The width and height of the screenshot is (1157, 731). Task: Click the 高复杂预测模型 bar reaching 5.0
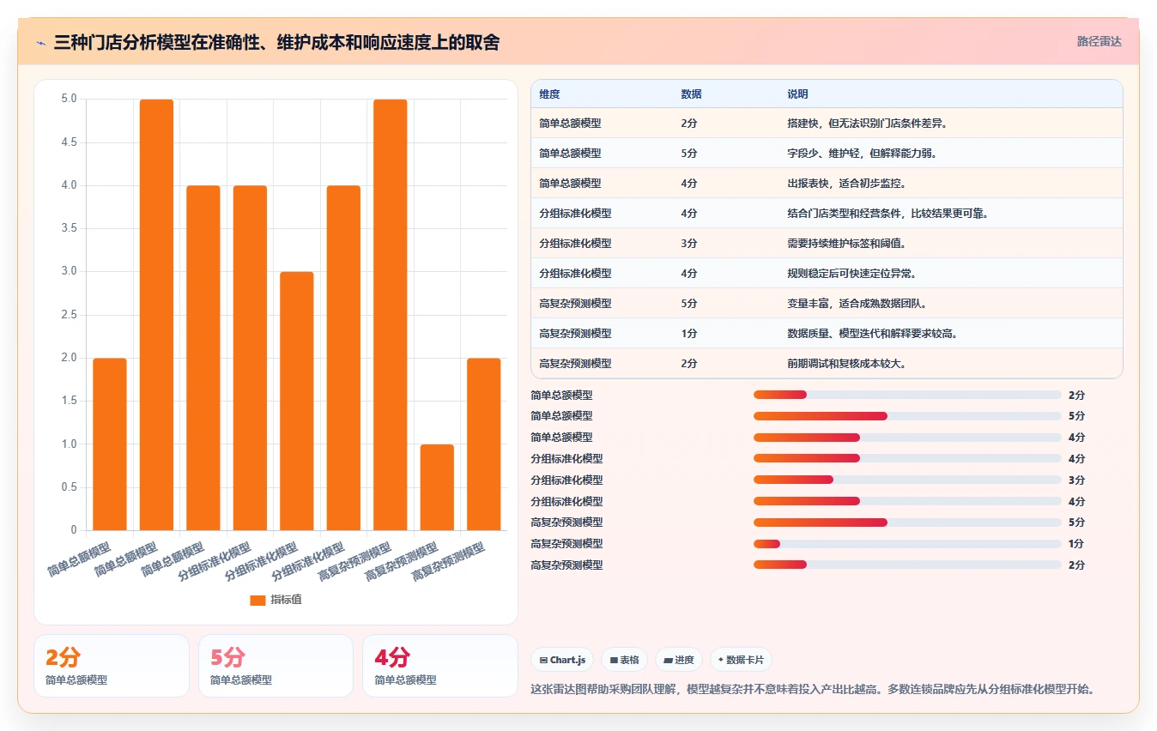point(391,315)
